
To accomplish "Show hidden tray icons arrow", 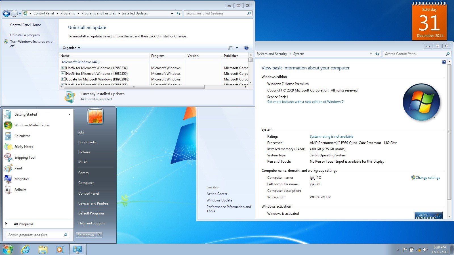I will tap(398, 250).
